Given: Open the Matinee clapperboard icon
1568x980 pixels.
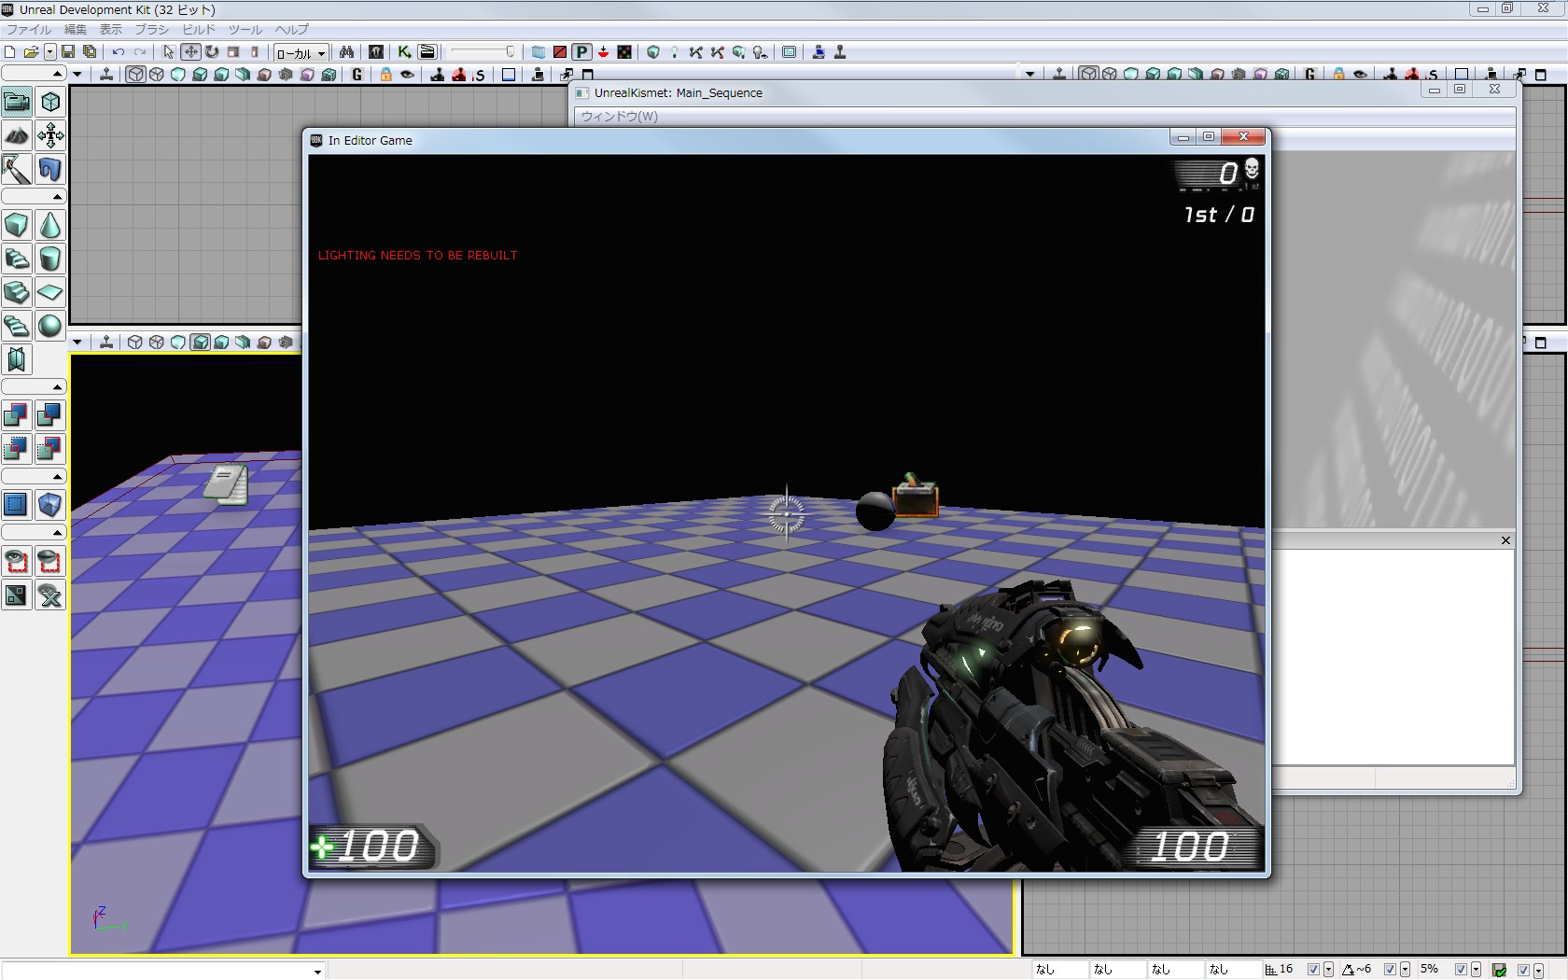Looking at the screenshot, I should click(427, 52).
